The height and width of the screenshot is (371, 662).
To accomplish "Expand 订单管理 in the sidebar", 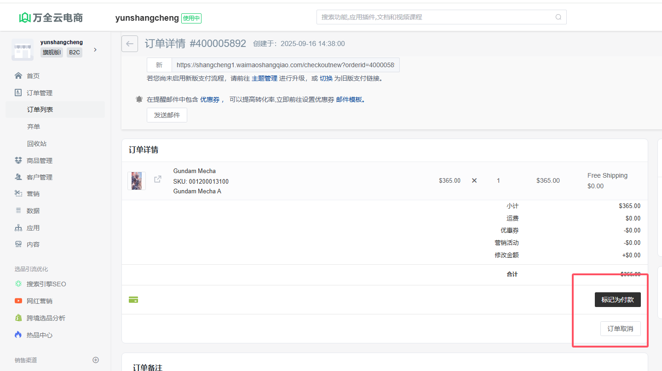I will click(40, 93).
